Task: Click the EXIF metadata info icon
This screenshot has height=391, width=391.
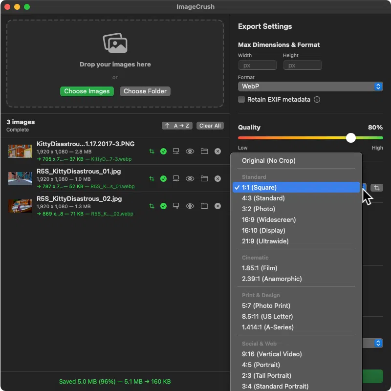Action: tap(317, 100)
